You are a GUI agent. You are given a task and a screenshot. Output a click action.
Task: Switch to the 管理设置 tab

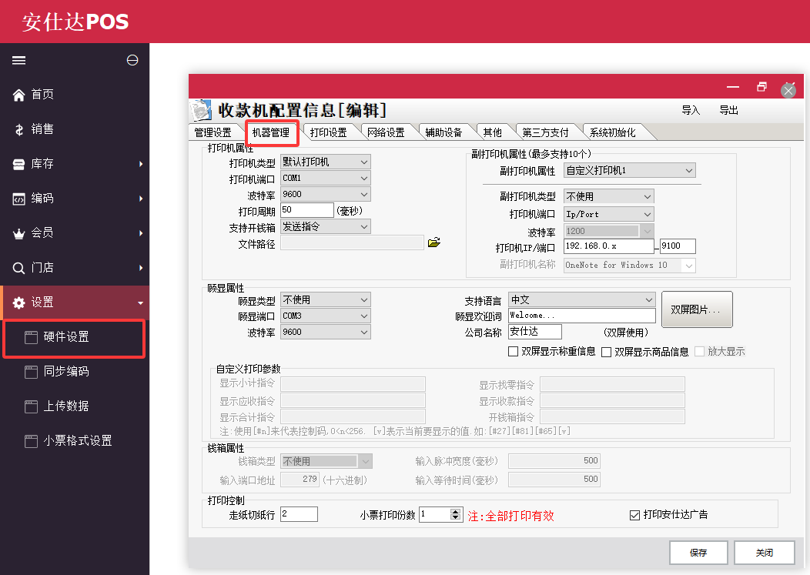213,132
